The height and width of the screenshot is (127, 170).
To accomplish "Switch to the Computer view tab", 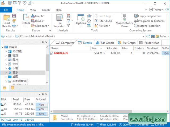I will click(65, 43).
